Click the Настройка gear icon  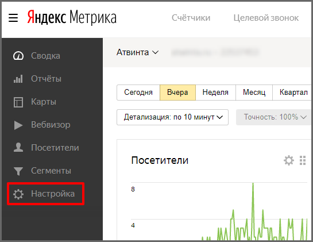(18, 194)
